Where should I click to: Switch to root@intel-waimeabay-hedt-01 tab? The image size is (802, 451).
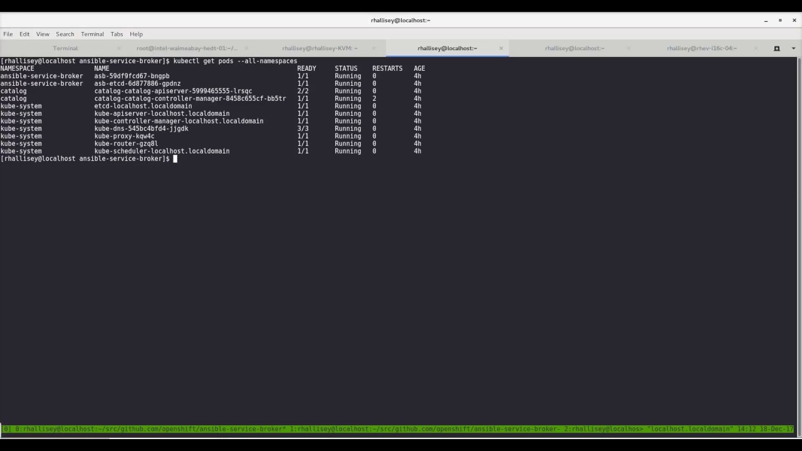point(187,48)
